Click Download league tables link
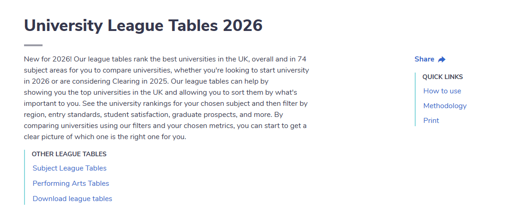 [x=72, y=199]
